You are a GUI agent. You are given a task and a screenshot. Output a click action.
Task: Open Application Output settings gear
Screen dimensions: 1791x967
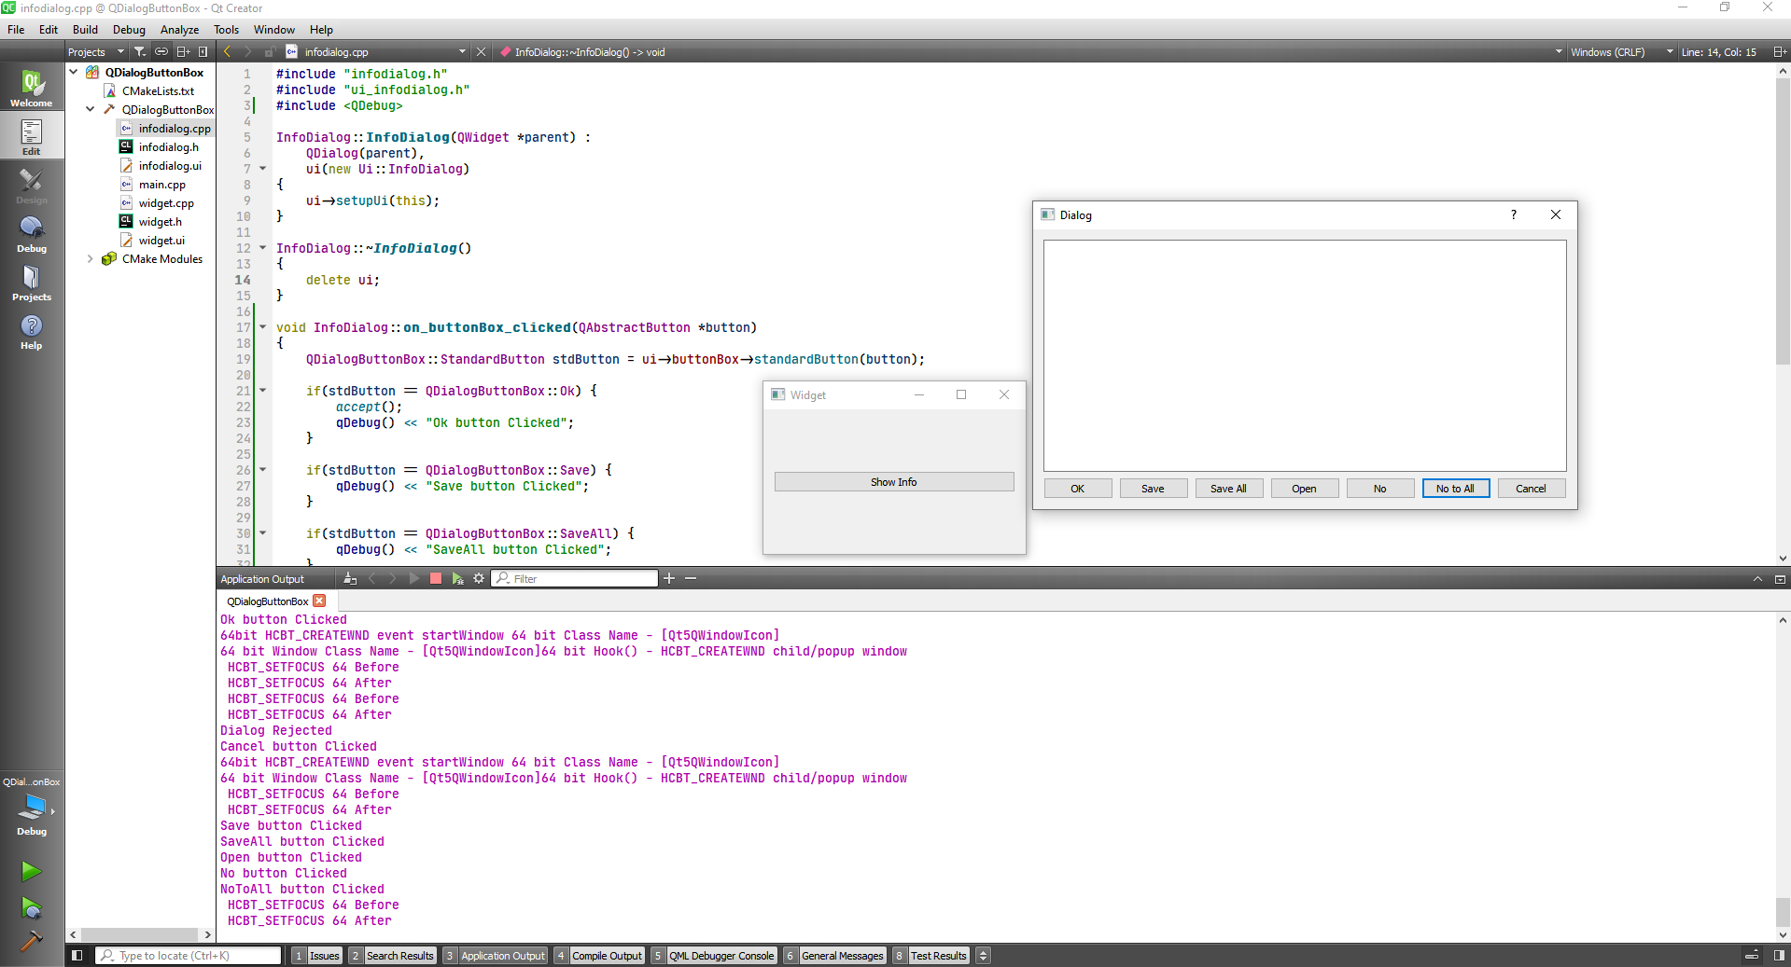[x=479, y=579]
